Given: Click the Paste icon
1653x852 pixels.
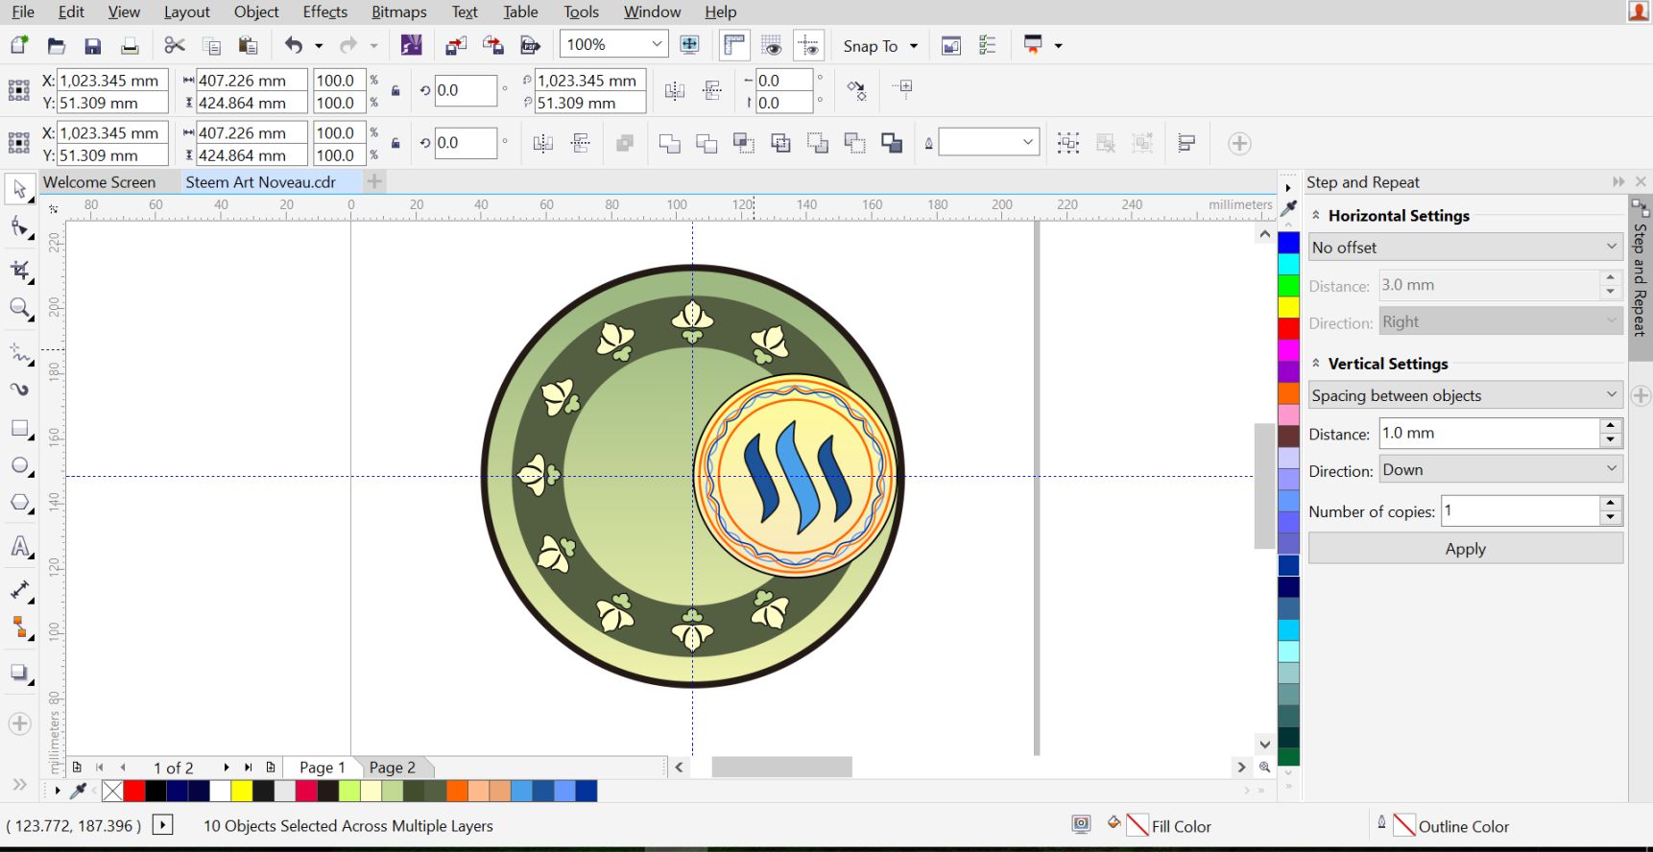Looking at the screenshot, I should point(248,45).
